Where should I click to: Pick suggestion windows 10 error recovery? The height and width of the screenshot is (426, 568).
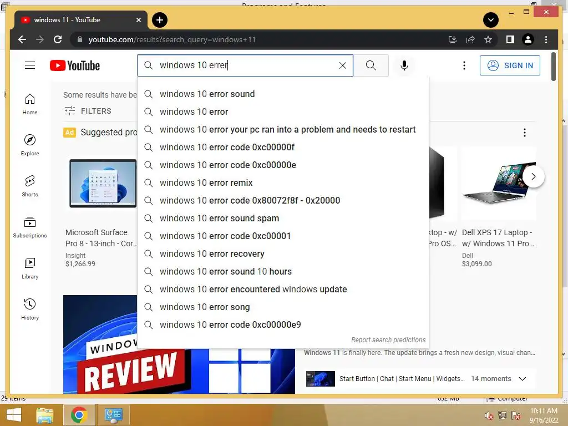point(283,253)
